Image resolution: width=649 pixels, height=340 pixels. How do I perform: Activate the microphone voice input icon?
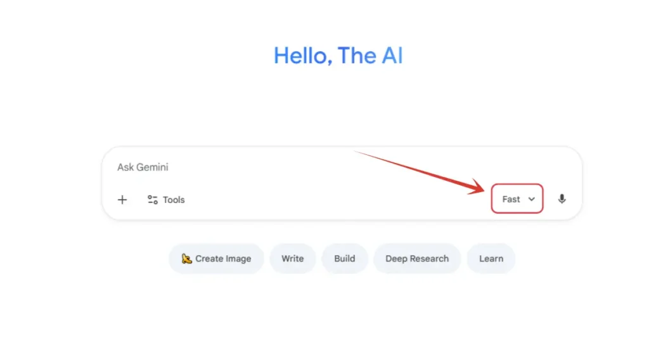coord(562,199)
